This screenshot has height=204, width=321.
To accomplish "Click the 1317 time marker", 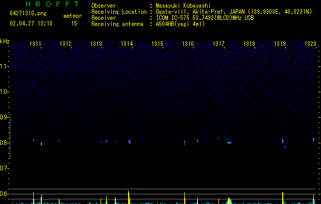I will [218, 44].
